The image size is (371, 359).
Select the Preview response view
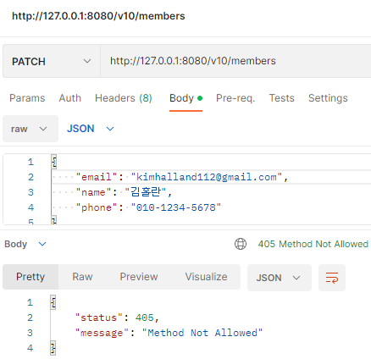click(139, 277)
